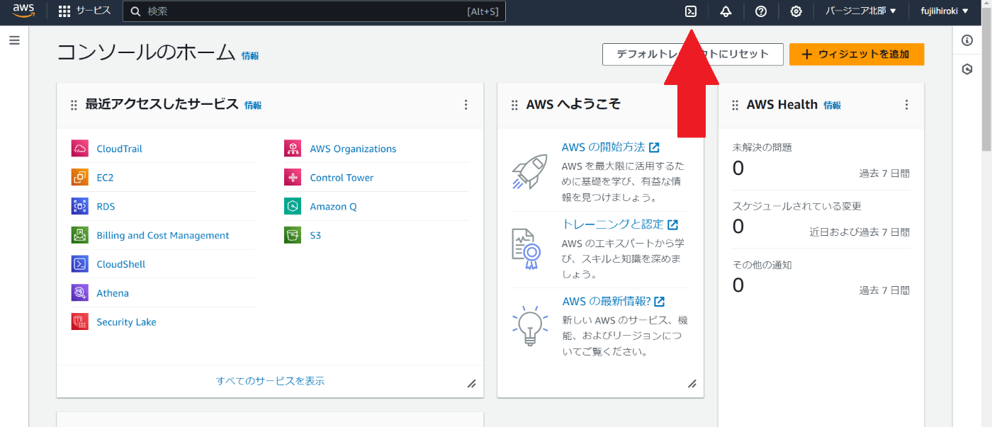Open the settings gear in header
The width and height of the screenshot is (992, 427).
796,11
